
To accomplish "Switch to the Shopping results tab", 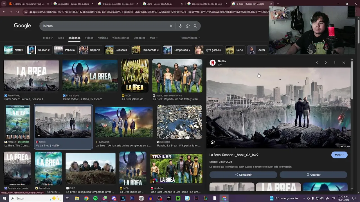I will coord(139,38).
